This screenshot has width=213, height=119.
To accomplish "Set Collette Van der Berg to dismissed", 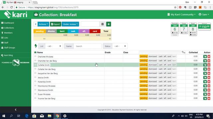I will point(153,69).
